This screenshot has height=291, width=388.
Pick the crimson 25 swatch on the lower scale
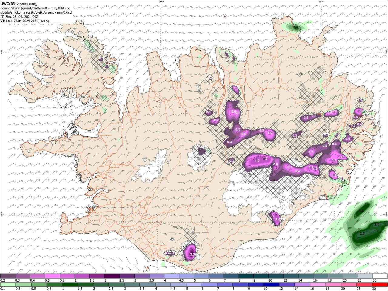pyautogui.click(x=364, y=285)
